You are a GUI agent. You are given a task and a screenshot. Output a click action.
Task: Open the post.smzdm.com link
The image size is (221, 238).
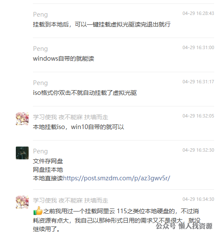pyautogui.click(x=117, y=178)
